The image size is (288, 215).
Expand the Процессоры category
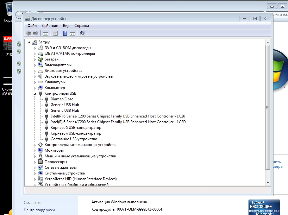click(35, 162)
